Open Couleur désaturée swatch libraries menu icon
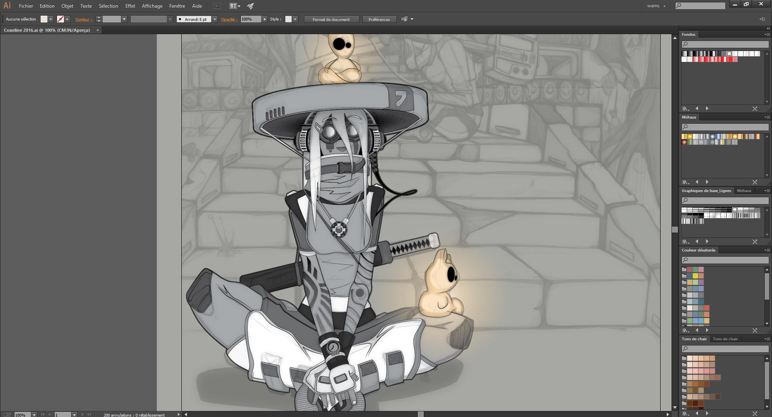This screenshot has width=772, height=417. (x=686, y=330)
